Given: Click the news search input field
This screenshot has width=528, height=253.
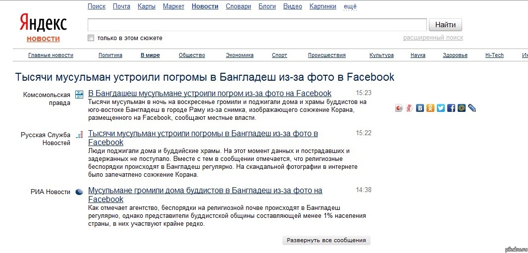Looking at the screenshot, I should tap(257, 25).
